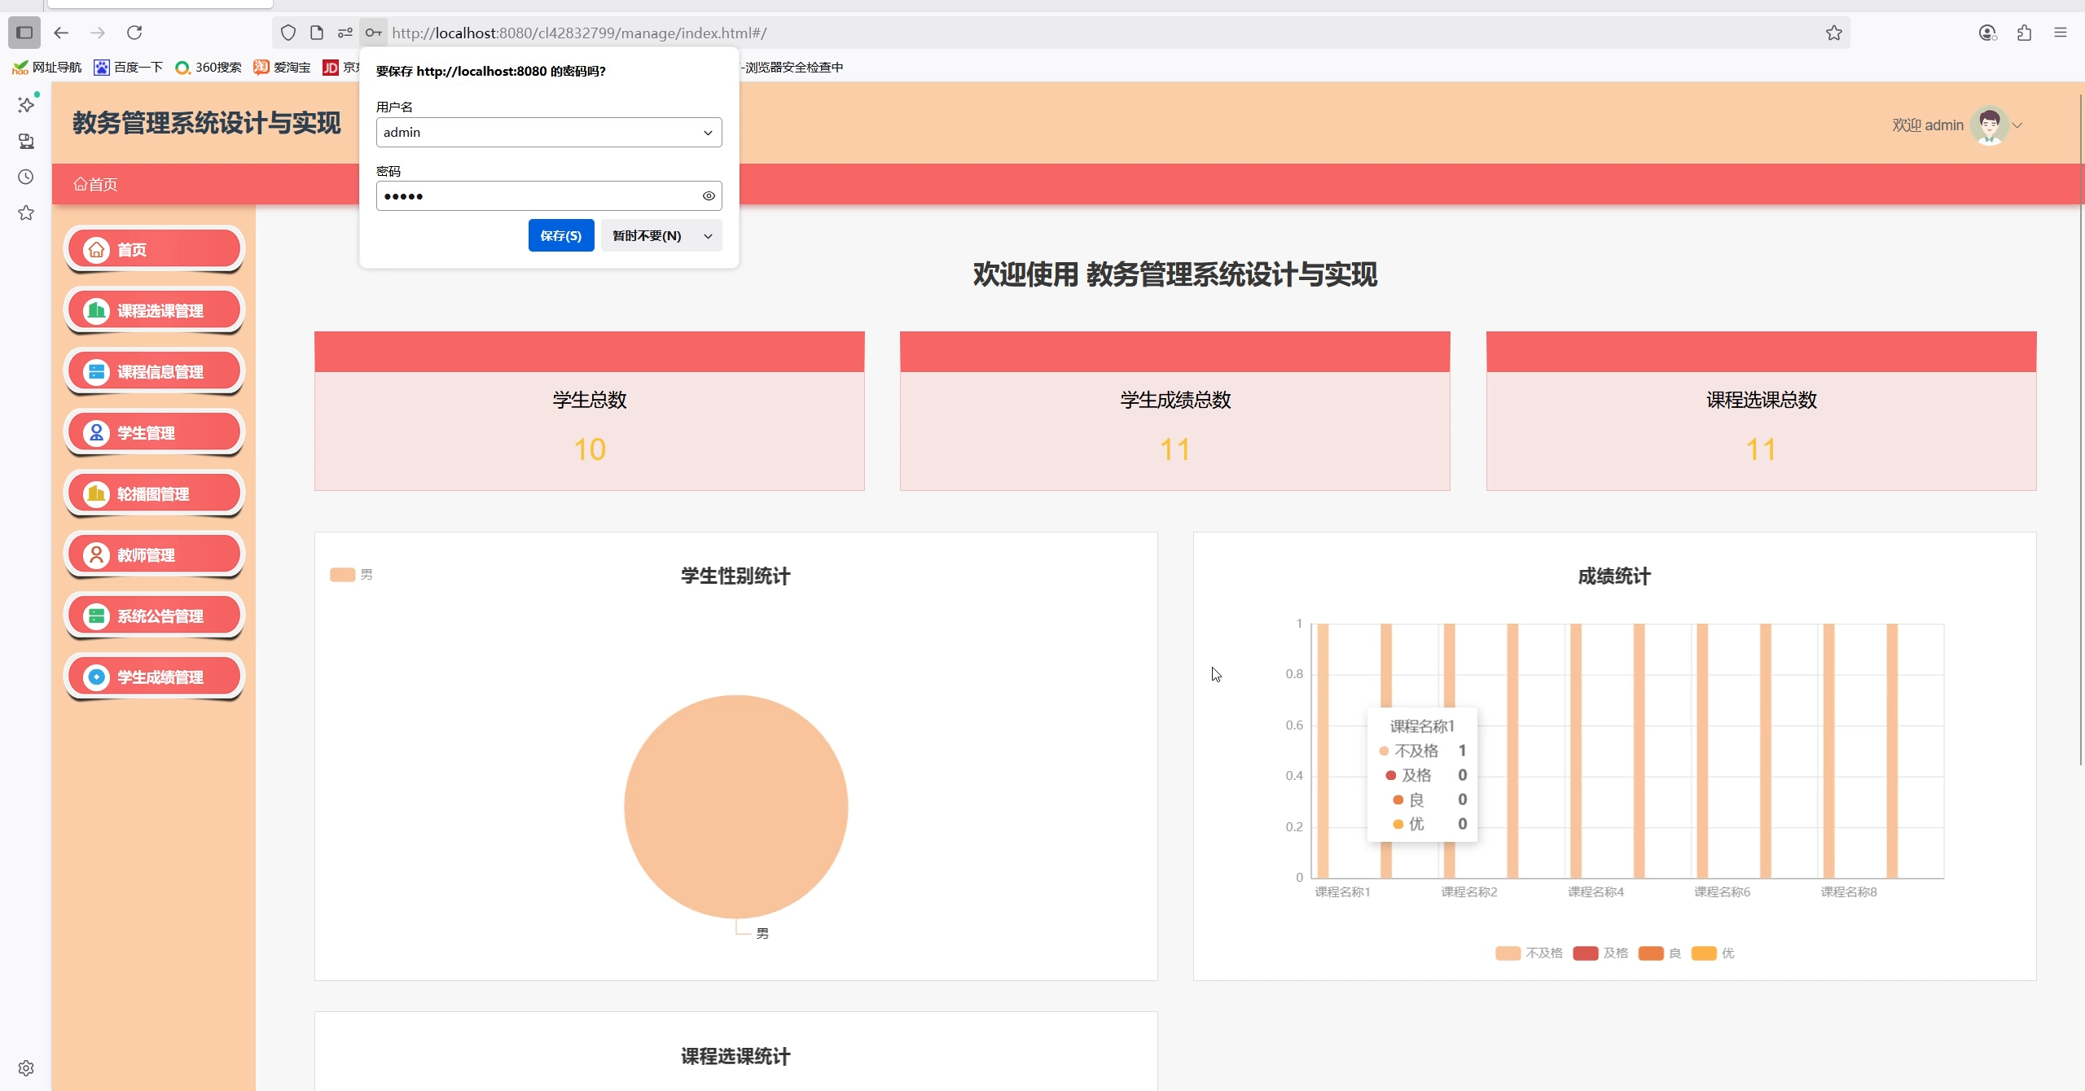This screenshot has height=1091, width=2085.
Task: Toggle password visibility with the eye icon
Action: point(708,195)
